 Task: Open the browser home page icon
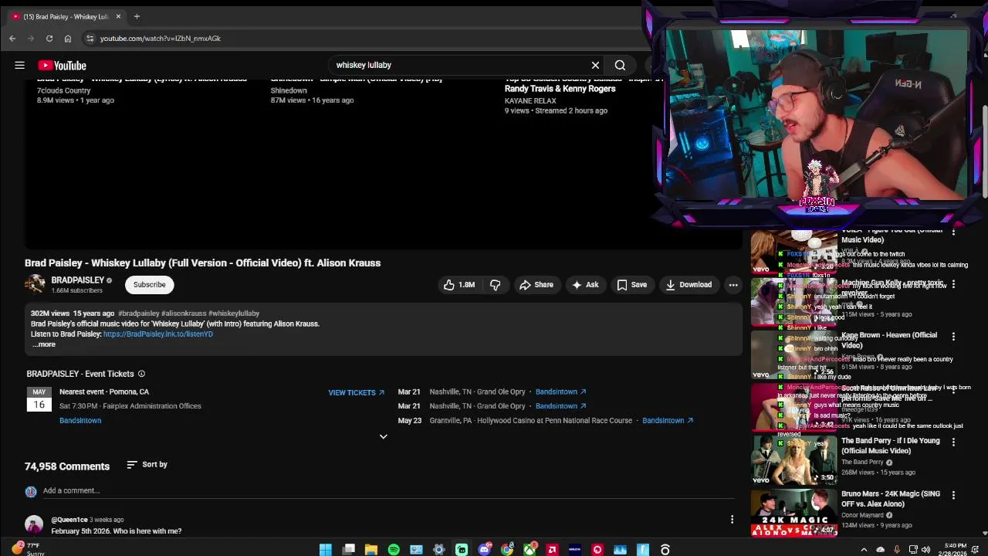pos(68,39)
